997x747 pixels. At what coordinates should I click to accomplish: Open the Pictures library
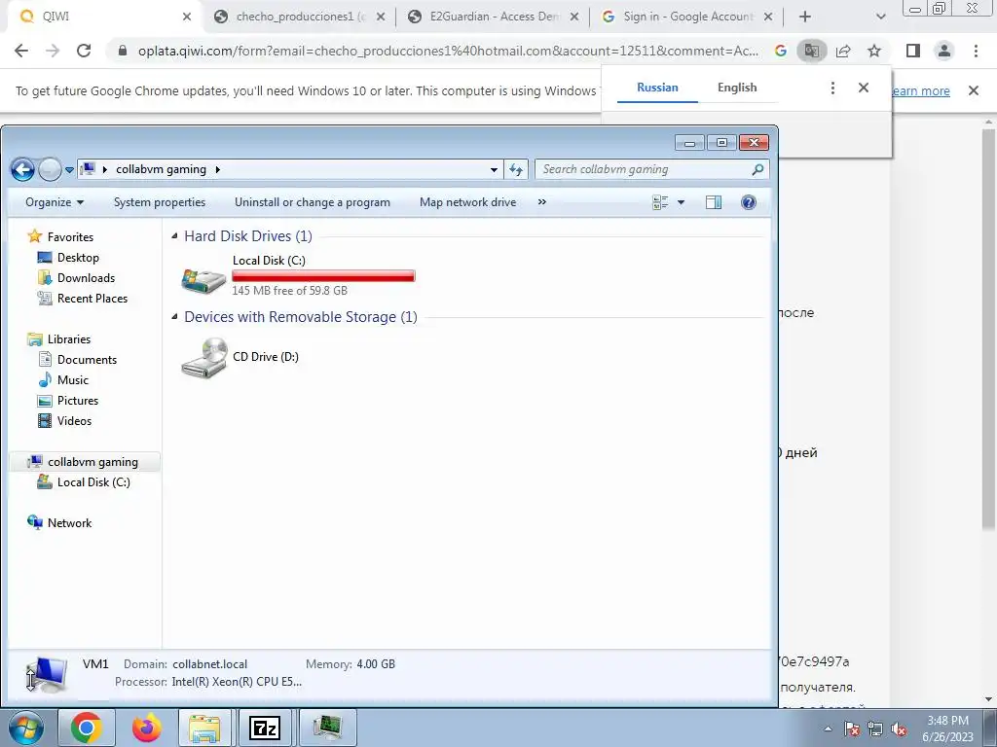[x=78, y=400]
